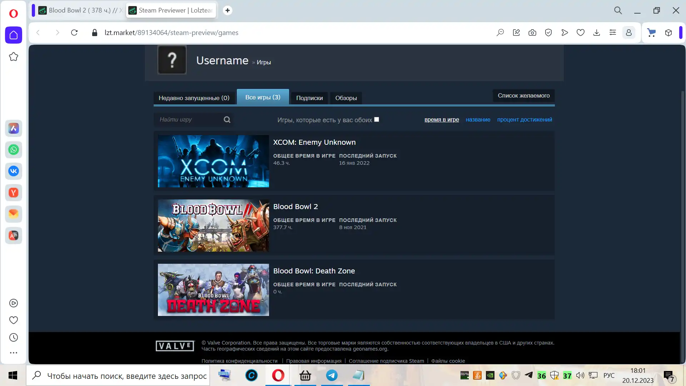Open extensions cube icon
Screen dimensions: 686x386
668,33
